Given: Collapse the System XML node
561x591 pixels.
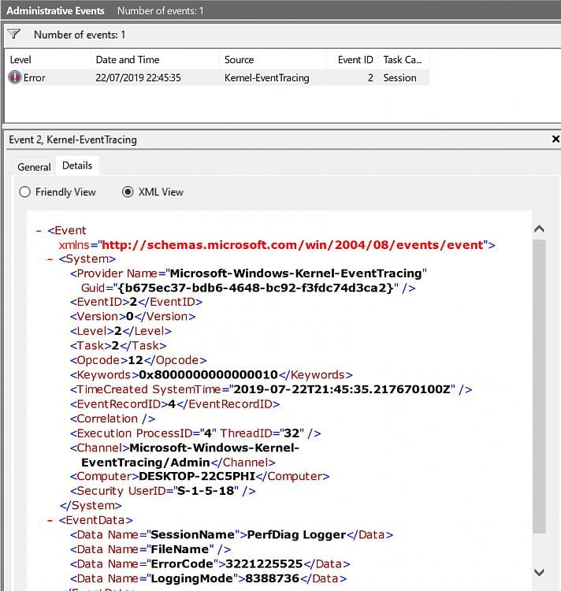Looking at the screenshot, I should (50, 259).
